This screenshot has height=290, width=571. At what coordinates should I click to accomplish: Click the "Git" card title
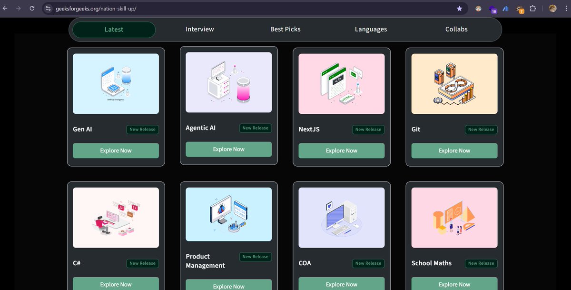click(416, 129)
